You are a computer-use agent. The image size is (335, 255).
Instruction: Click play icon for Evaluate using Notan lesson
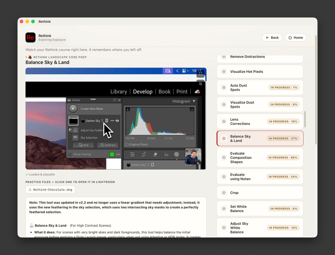coord(224,177)
